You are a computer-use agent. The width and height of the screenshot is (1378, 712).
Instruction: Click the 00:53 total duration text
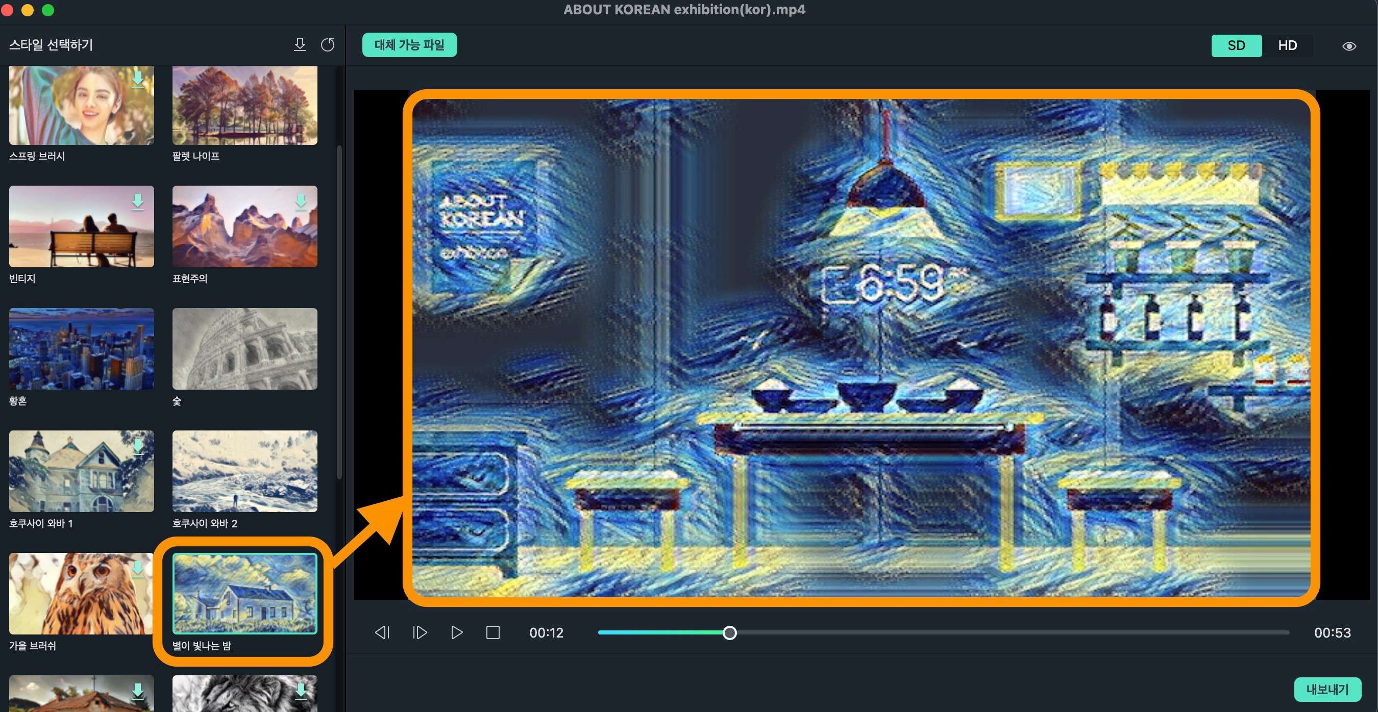tap(1332, 633)
